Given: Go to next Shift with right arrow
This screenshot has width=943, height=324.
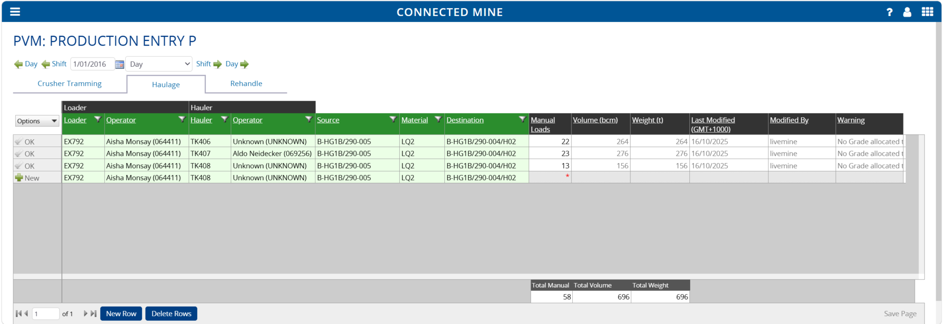Looking at the screenshot, I should 217,64.
